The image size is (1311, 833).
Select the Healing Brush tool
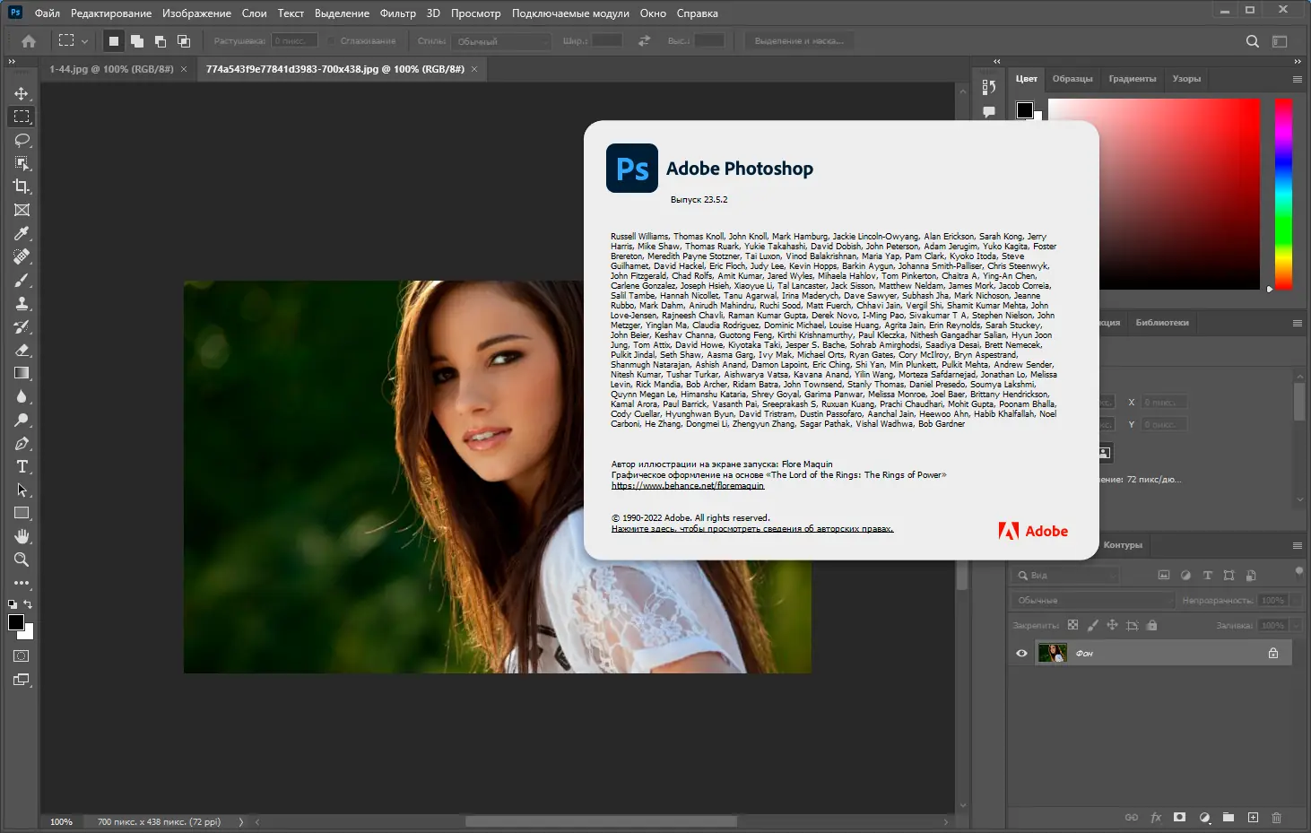point(22,256)
